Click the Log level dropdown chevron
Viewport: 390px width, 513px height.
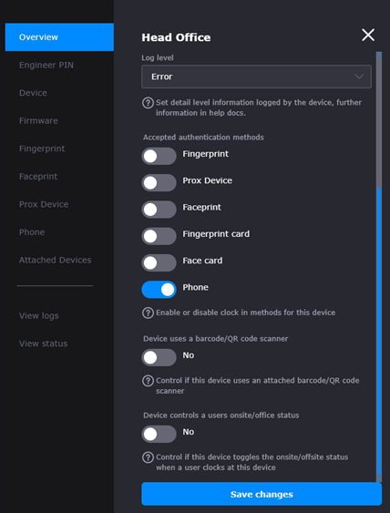(359, 77)
